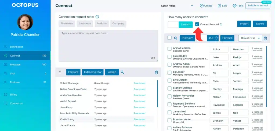Click the Create plus icon
Viewport: 275px width, 131px height.
tap(202, 6)
